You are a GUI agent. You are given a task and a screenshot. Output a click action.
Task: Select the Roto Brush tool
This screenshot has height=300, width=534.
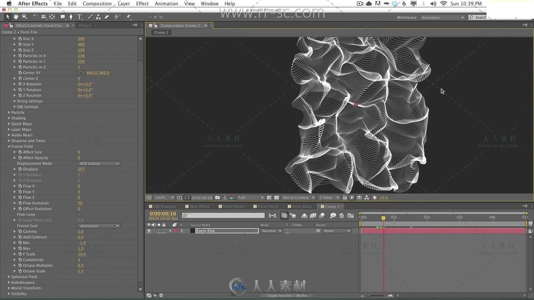(x=118, y=17)
